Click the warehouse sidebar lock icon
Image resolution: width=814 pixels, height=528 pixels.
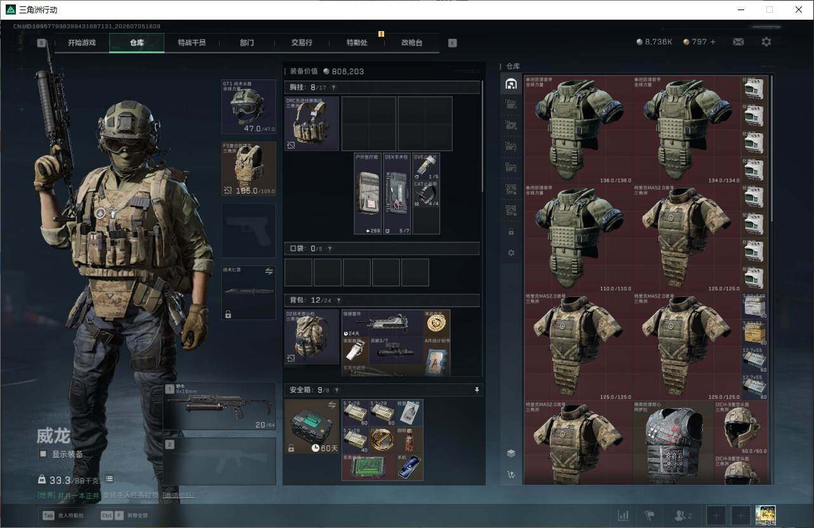point(511,232)
